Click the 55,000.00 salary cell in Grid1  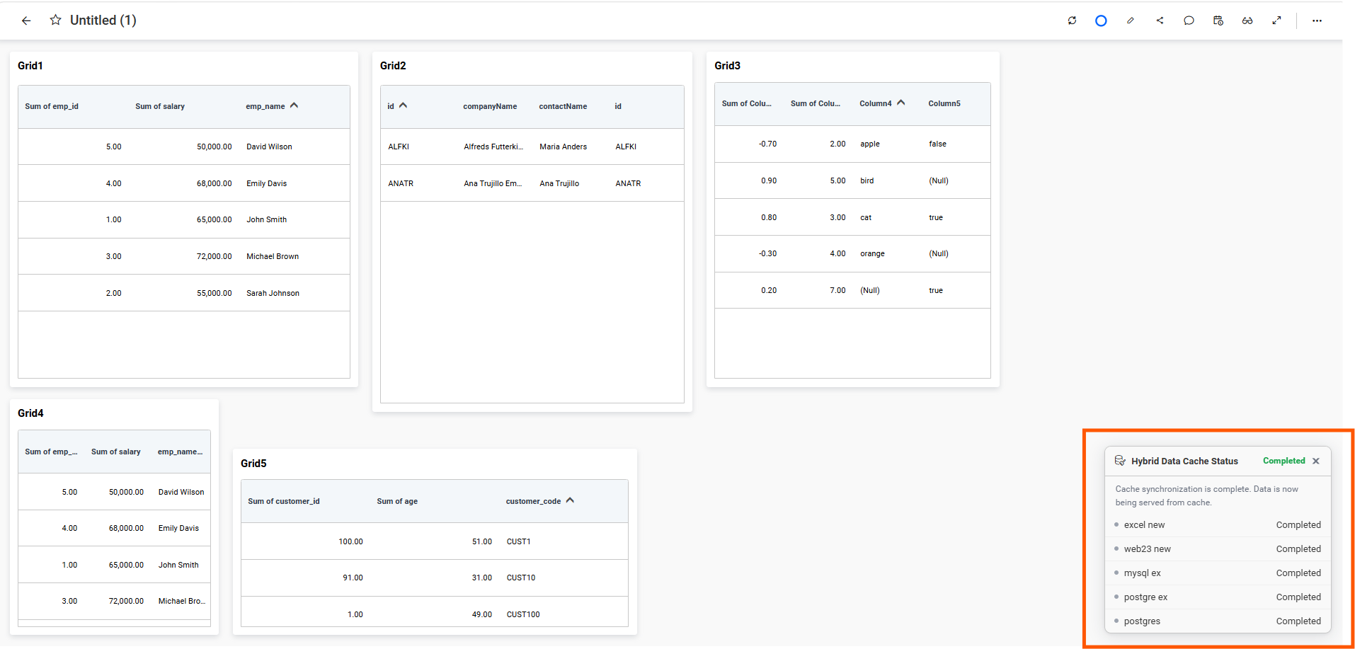214,293
